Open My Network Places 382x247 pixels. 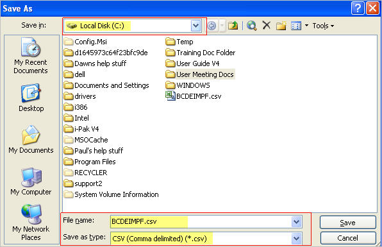[x=31, y=223]
